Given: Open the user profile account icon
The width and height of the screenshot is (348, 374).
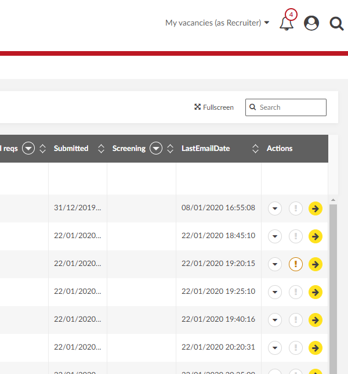Looking at the screenshot, I should pyautogui.click(x=311, y=23).
